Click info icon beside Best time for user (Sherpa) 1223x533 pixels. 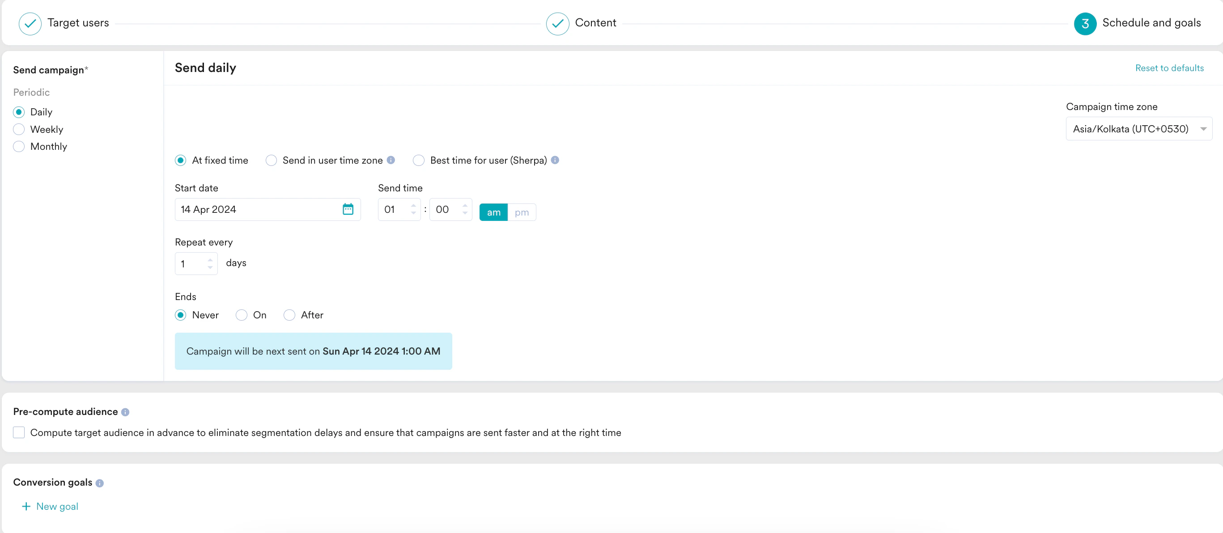point(555,160)
